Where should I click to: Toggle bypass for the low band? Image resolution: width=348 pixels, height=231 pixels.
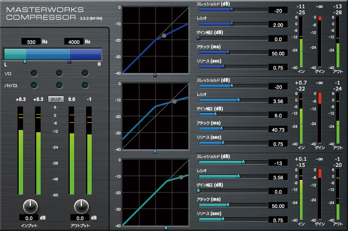tap(34, 85)
